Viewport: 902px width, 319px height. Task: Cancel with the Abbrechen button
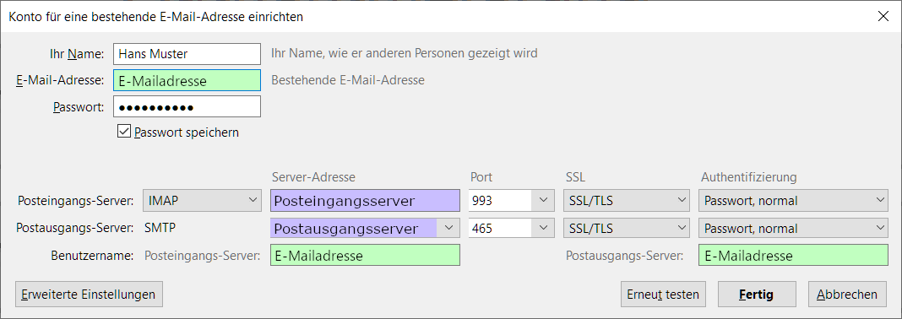847,295
